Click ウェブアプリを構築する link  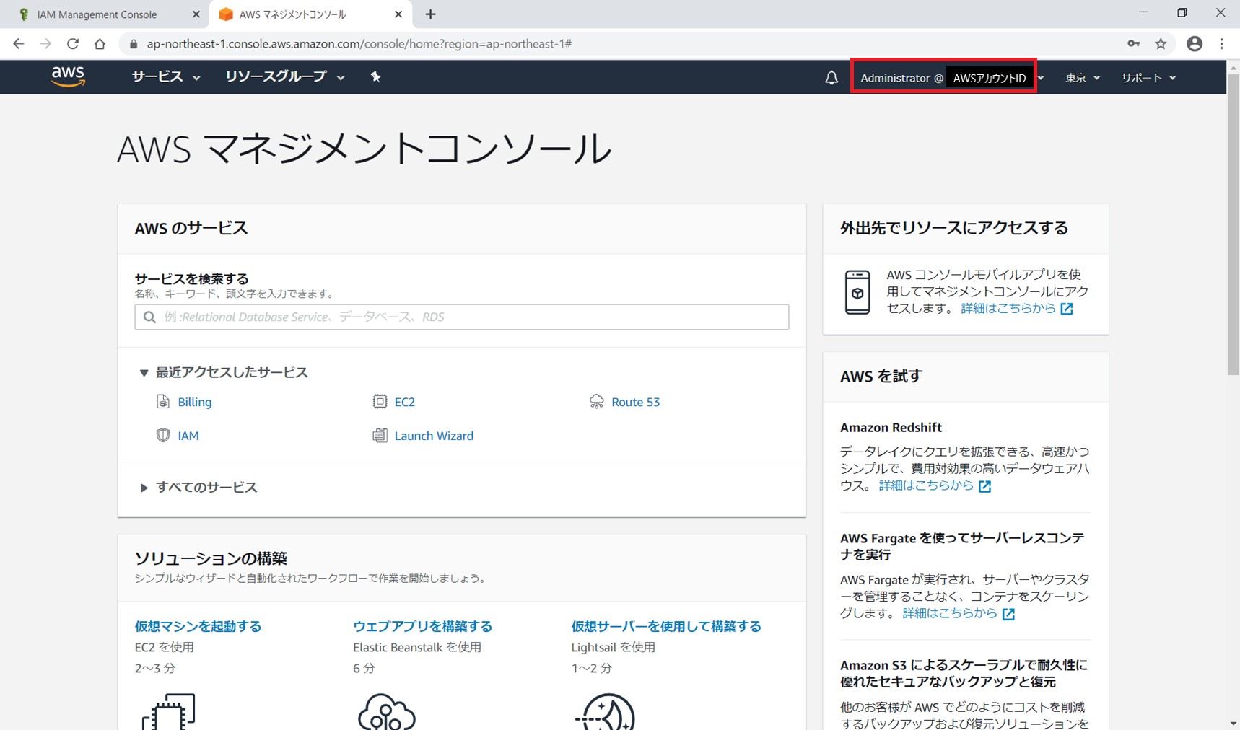pos(422,626)
